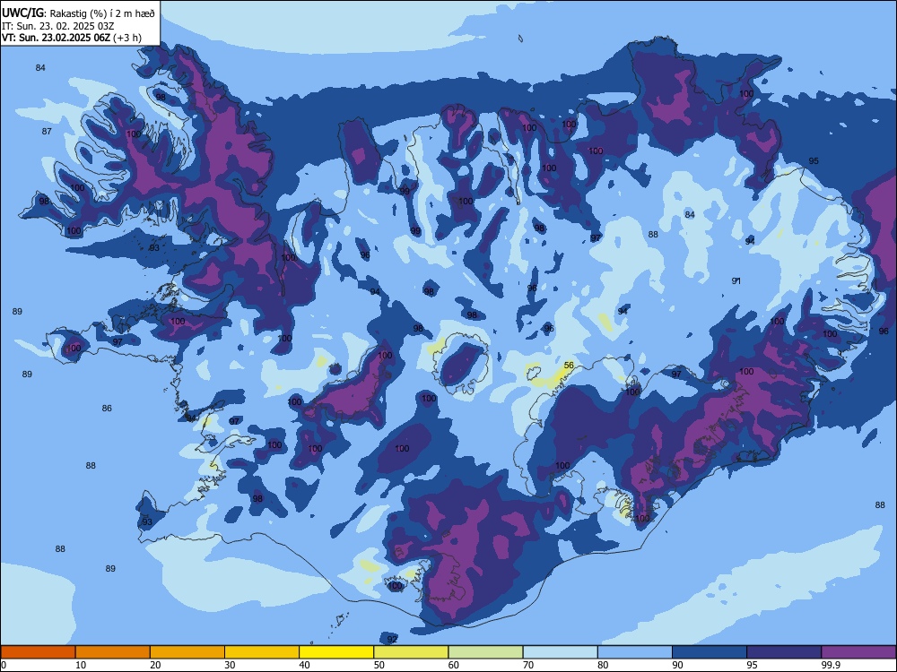Pick the 50–60 pale yellow legend swatch
The image size is (897, 672).
tap(412, 652)
